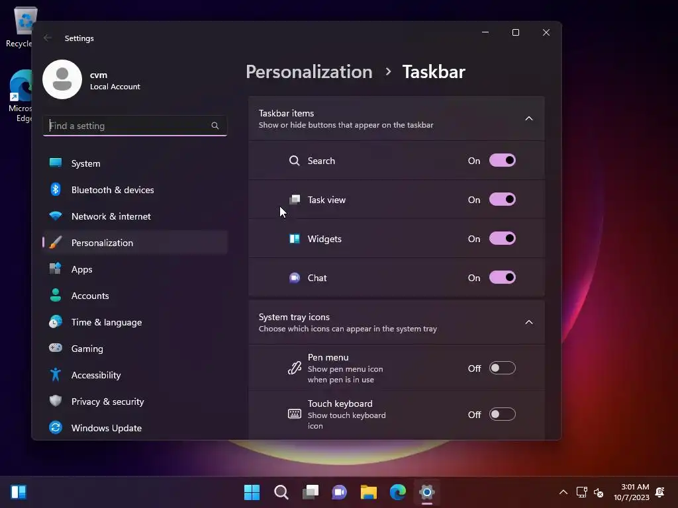
Task: Open the Accounts settings category
Action: tap(135, 296)
